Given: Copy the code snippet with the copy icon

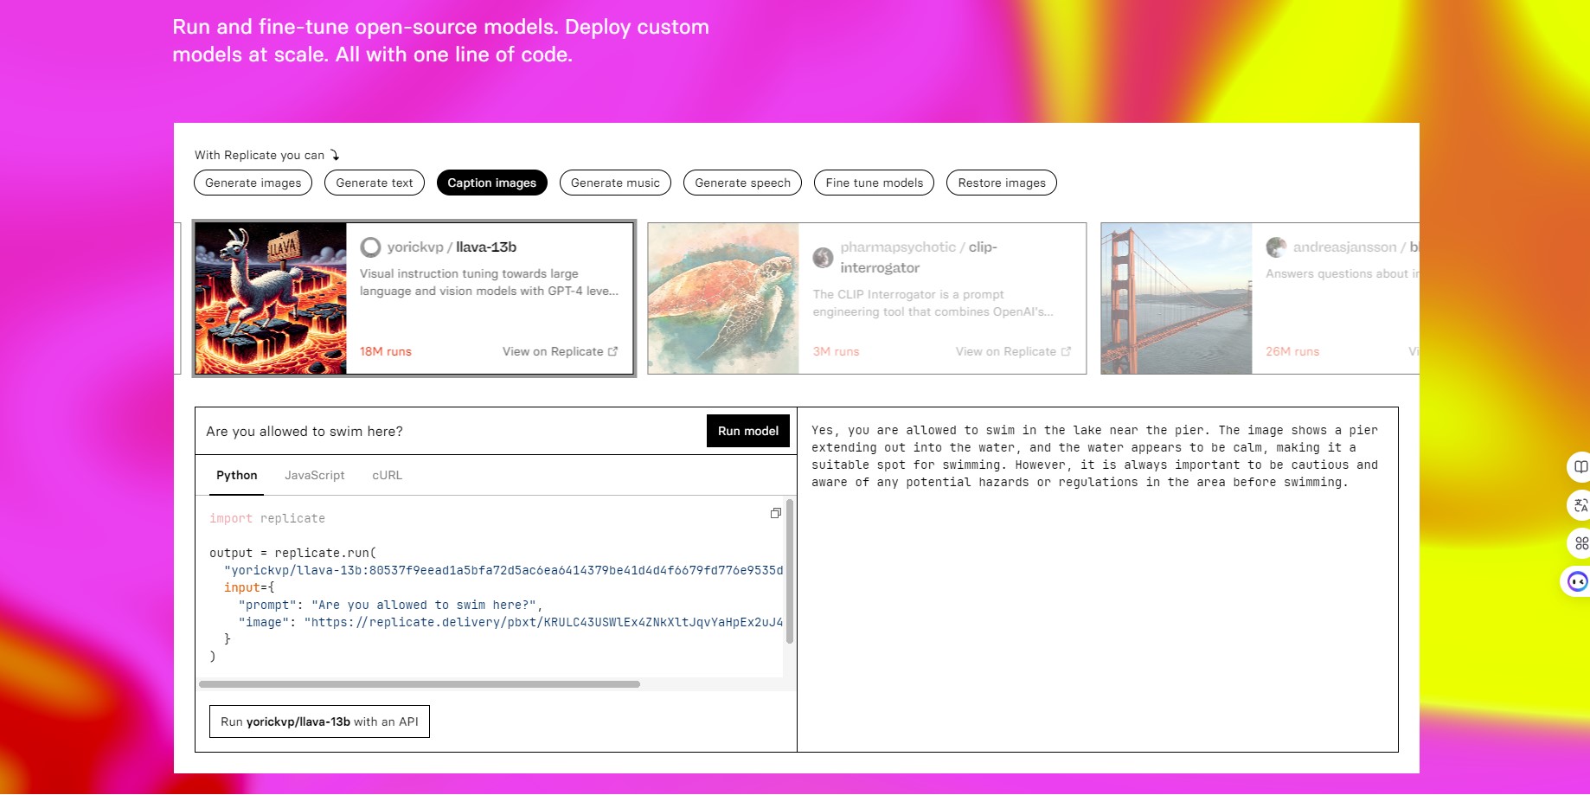Looking at the screenshot, I should pos(776,513).
